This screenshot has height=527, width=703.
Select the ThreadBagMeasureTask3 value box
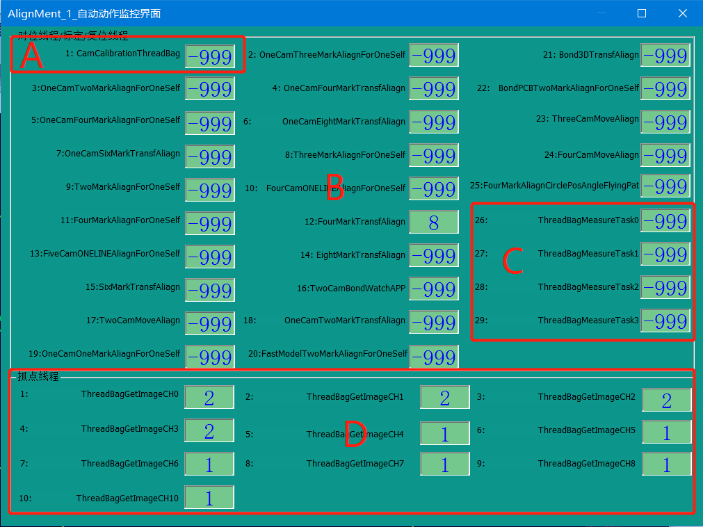click(x=665, y=321)
